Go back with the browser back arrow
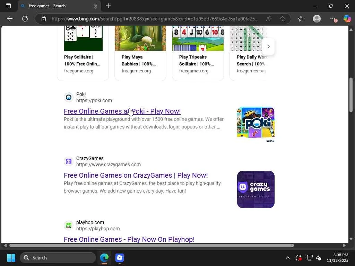The height and width of the screenshot is (266, 355). 9,19
